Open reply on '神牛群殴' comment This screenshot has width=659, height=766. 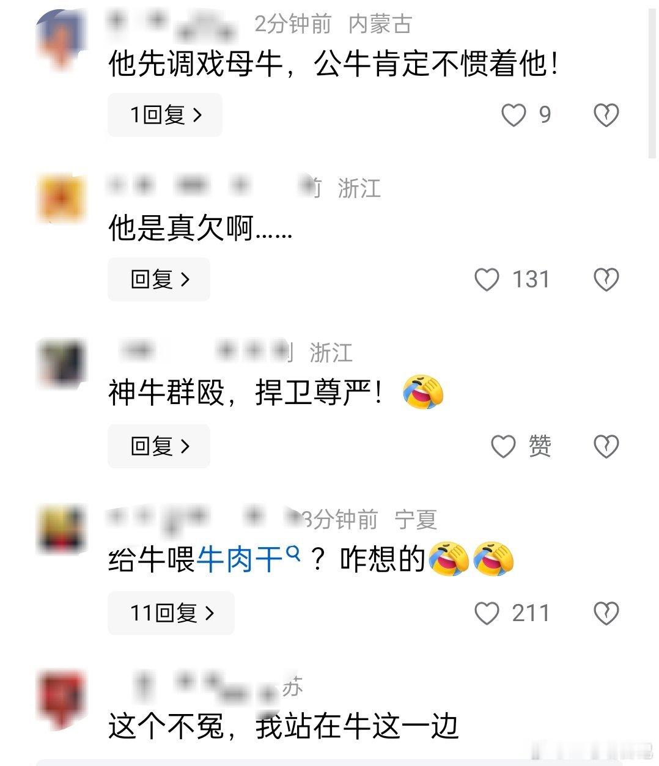[x=159, y=446]
